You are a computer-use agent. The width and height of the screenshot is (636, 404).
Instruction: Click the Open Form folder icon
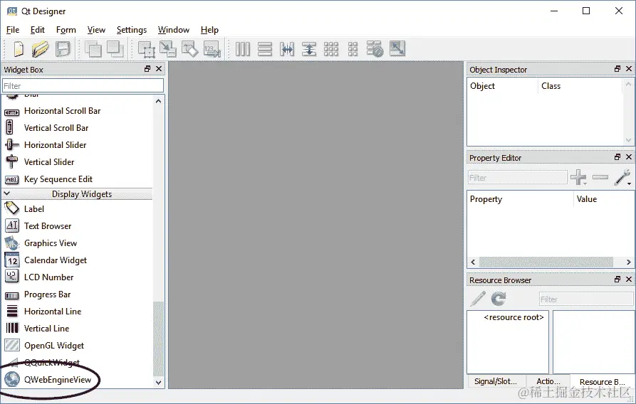point(40,49)
